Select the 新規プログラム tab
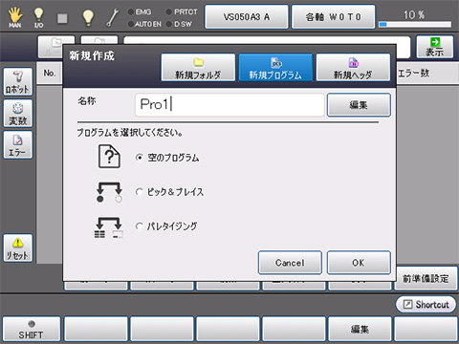This screenshot has height=344, width=459. (275, 68)
